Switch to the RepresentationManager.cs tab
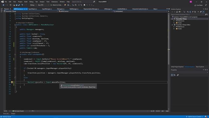The width and height of the screenshot is (209, 118). click(91, 9)
